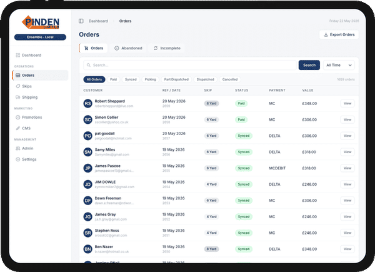Image resolution: width=375 pixels, height=272 pixels.
Task: View Ben Nazer's order
Action: tap(347, 249)
